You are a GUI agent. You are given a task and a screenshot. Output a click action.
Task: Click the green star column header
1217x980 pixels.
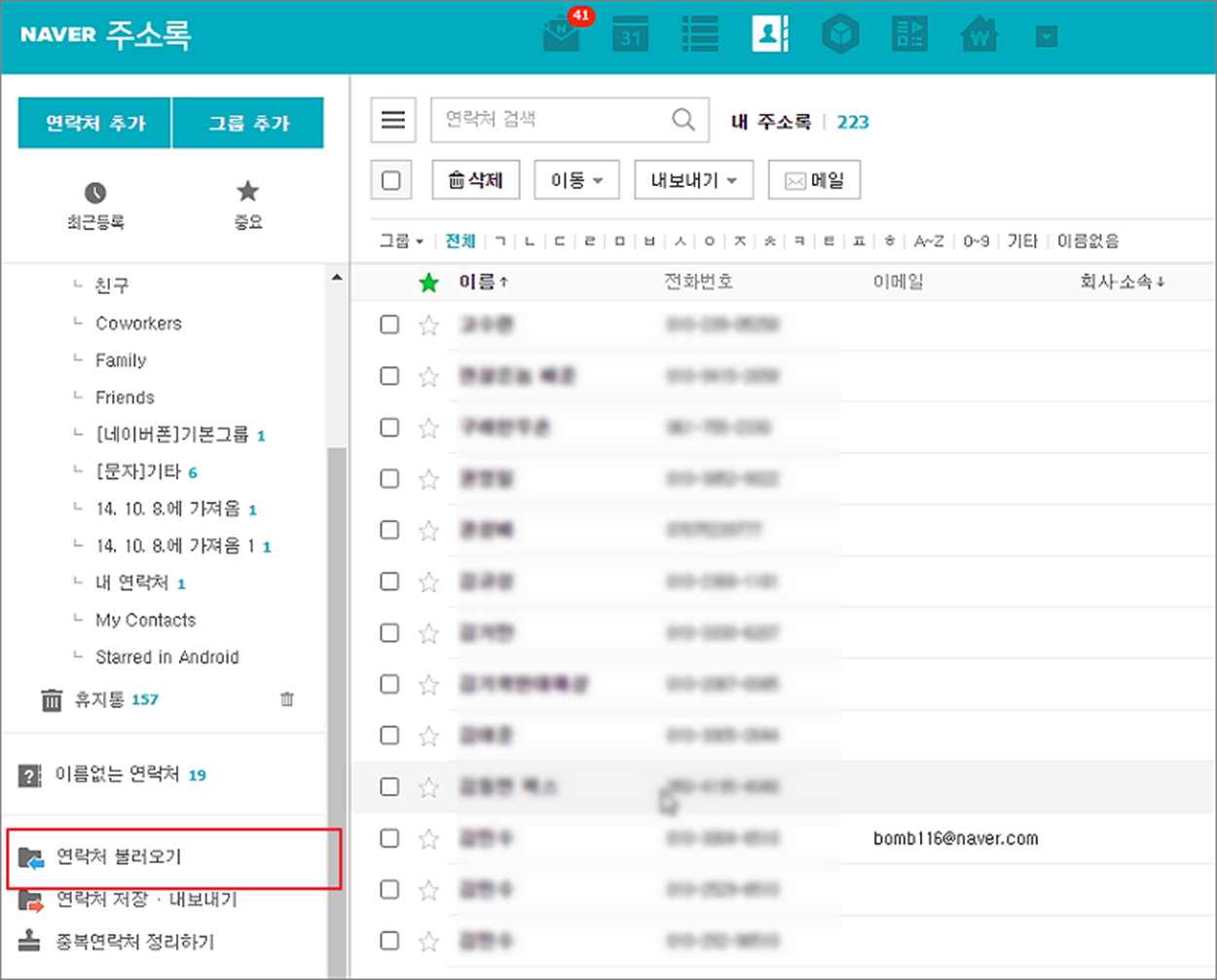[x=428, y=283]
